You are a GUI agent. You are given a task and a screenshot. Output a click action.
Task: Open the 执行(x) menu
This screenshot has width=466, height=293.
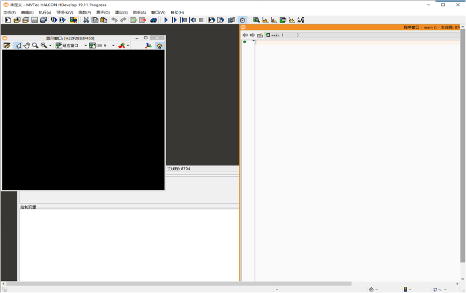point(45,13)
